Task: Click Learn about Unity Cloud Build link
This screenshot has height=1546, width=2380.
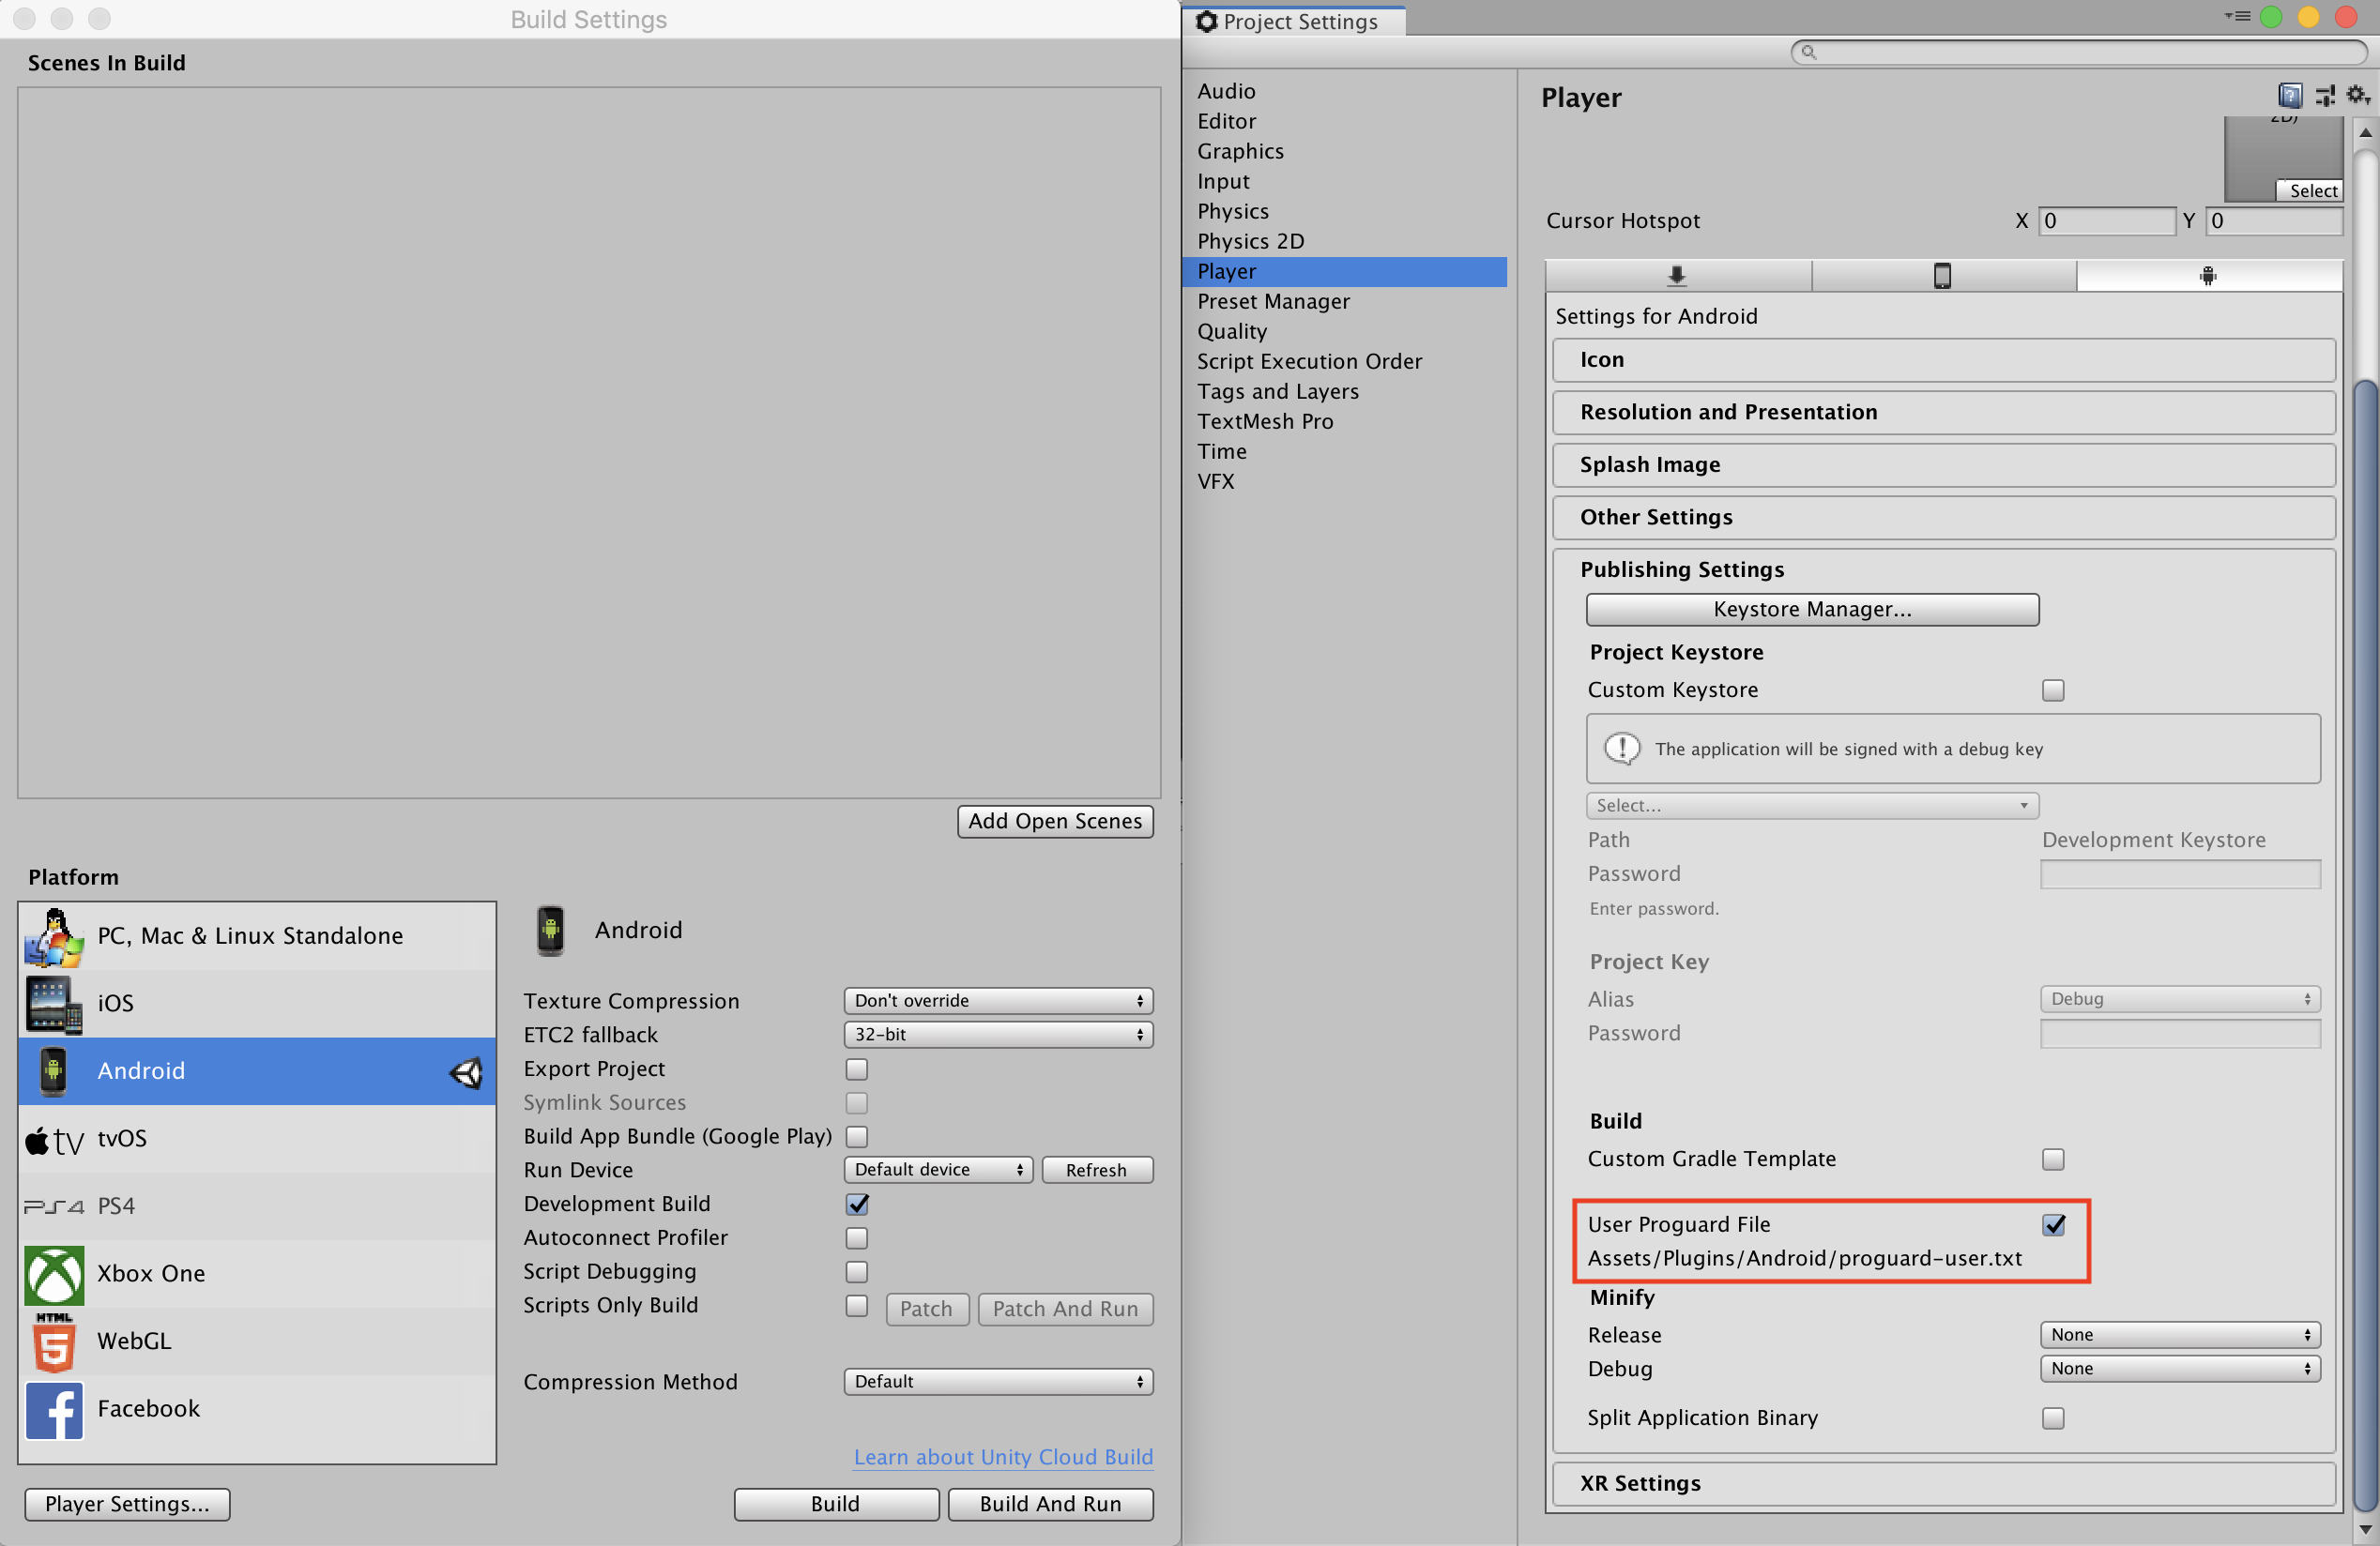Action: [x=1002, y=1458]
